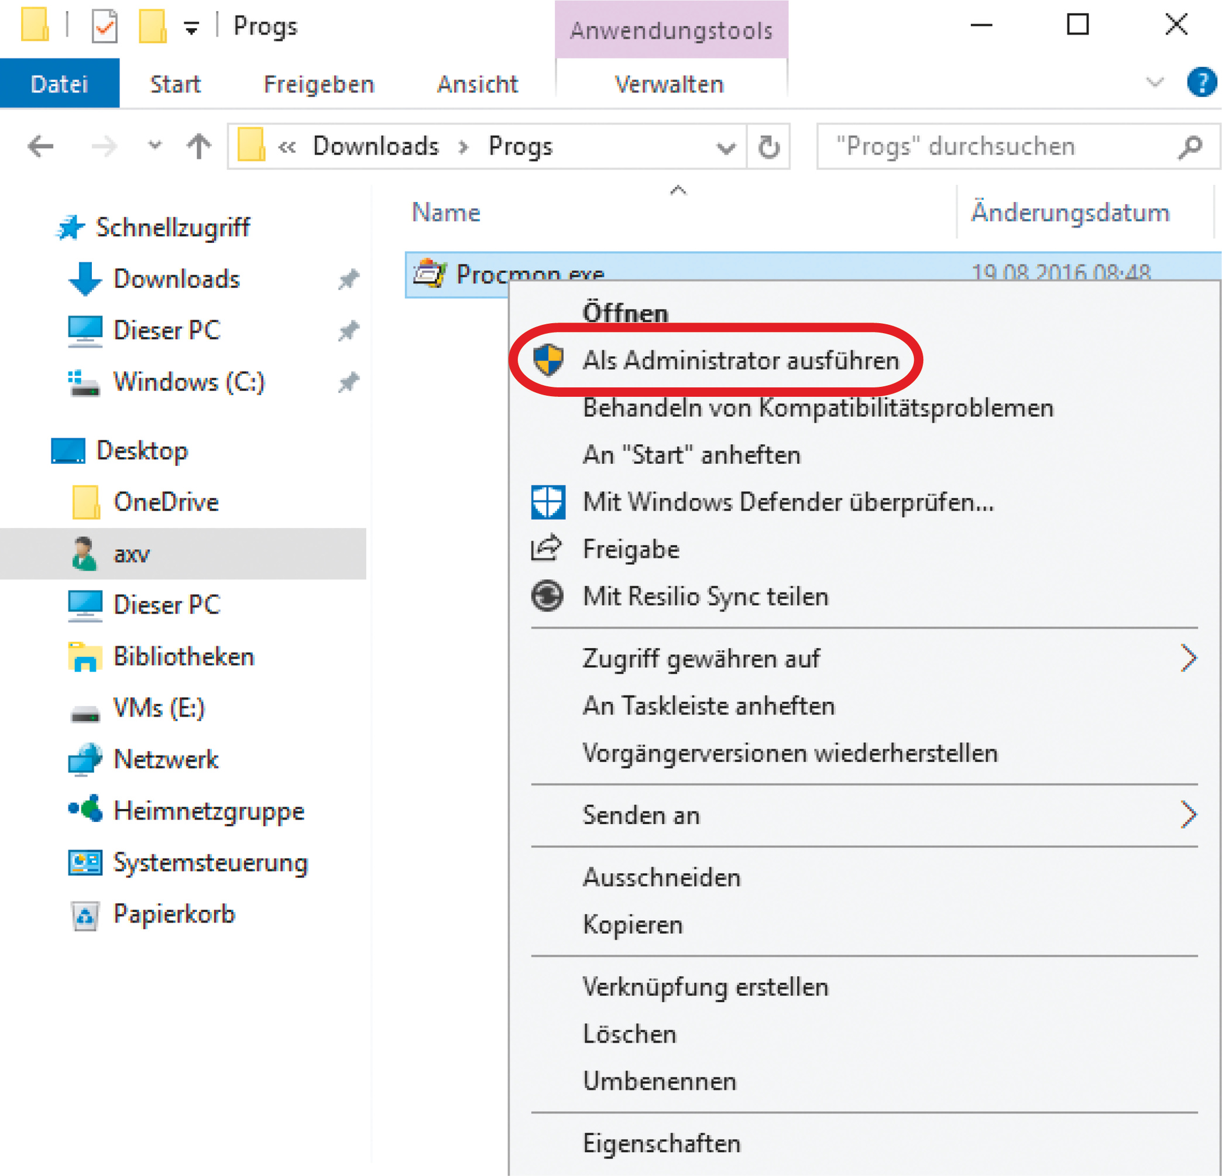The image size is (1222, 1176).
Task: Unpin Downloads from Schnellzugriff via pin icon
Action: pos(348,279)
